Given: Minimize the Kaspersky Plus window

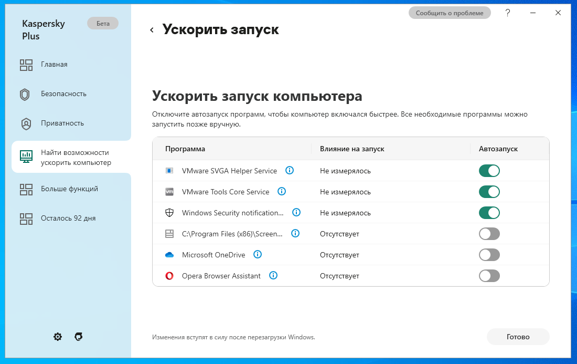Looking at the screenshot, I should tap(533, 13).
